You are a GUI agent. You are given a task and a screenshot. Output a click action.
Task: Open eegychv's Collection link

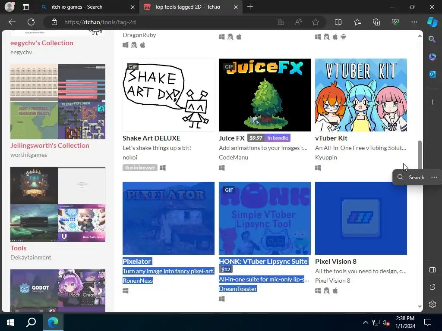(x=42, y=43)
